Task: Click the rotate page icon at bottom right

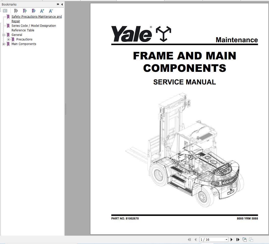Action: click(251, 239)
